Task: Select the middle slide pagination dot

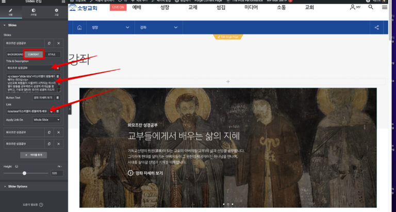Action: coord(228,204)
